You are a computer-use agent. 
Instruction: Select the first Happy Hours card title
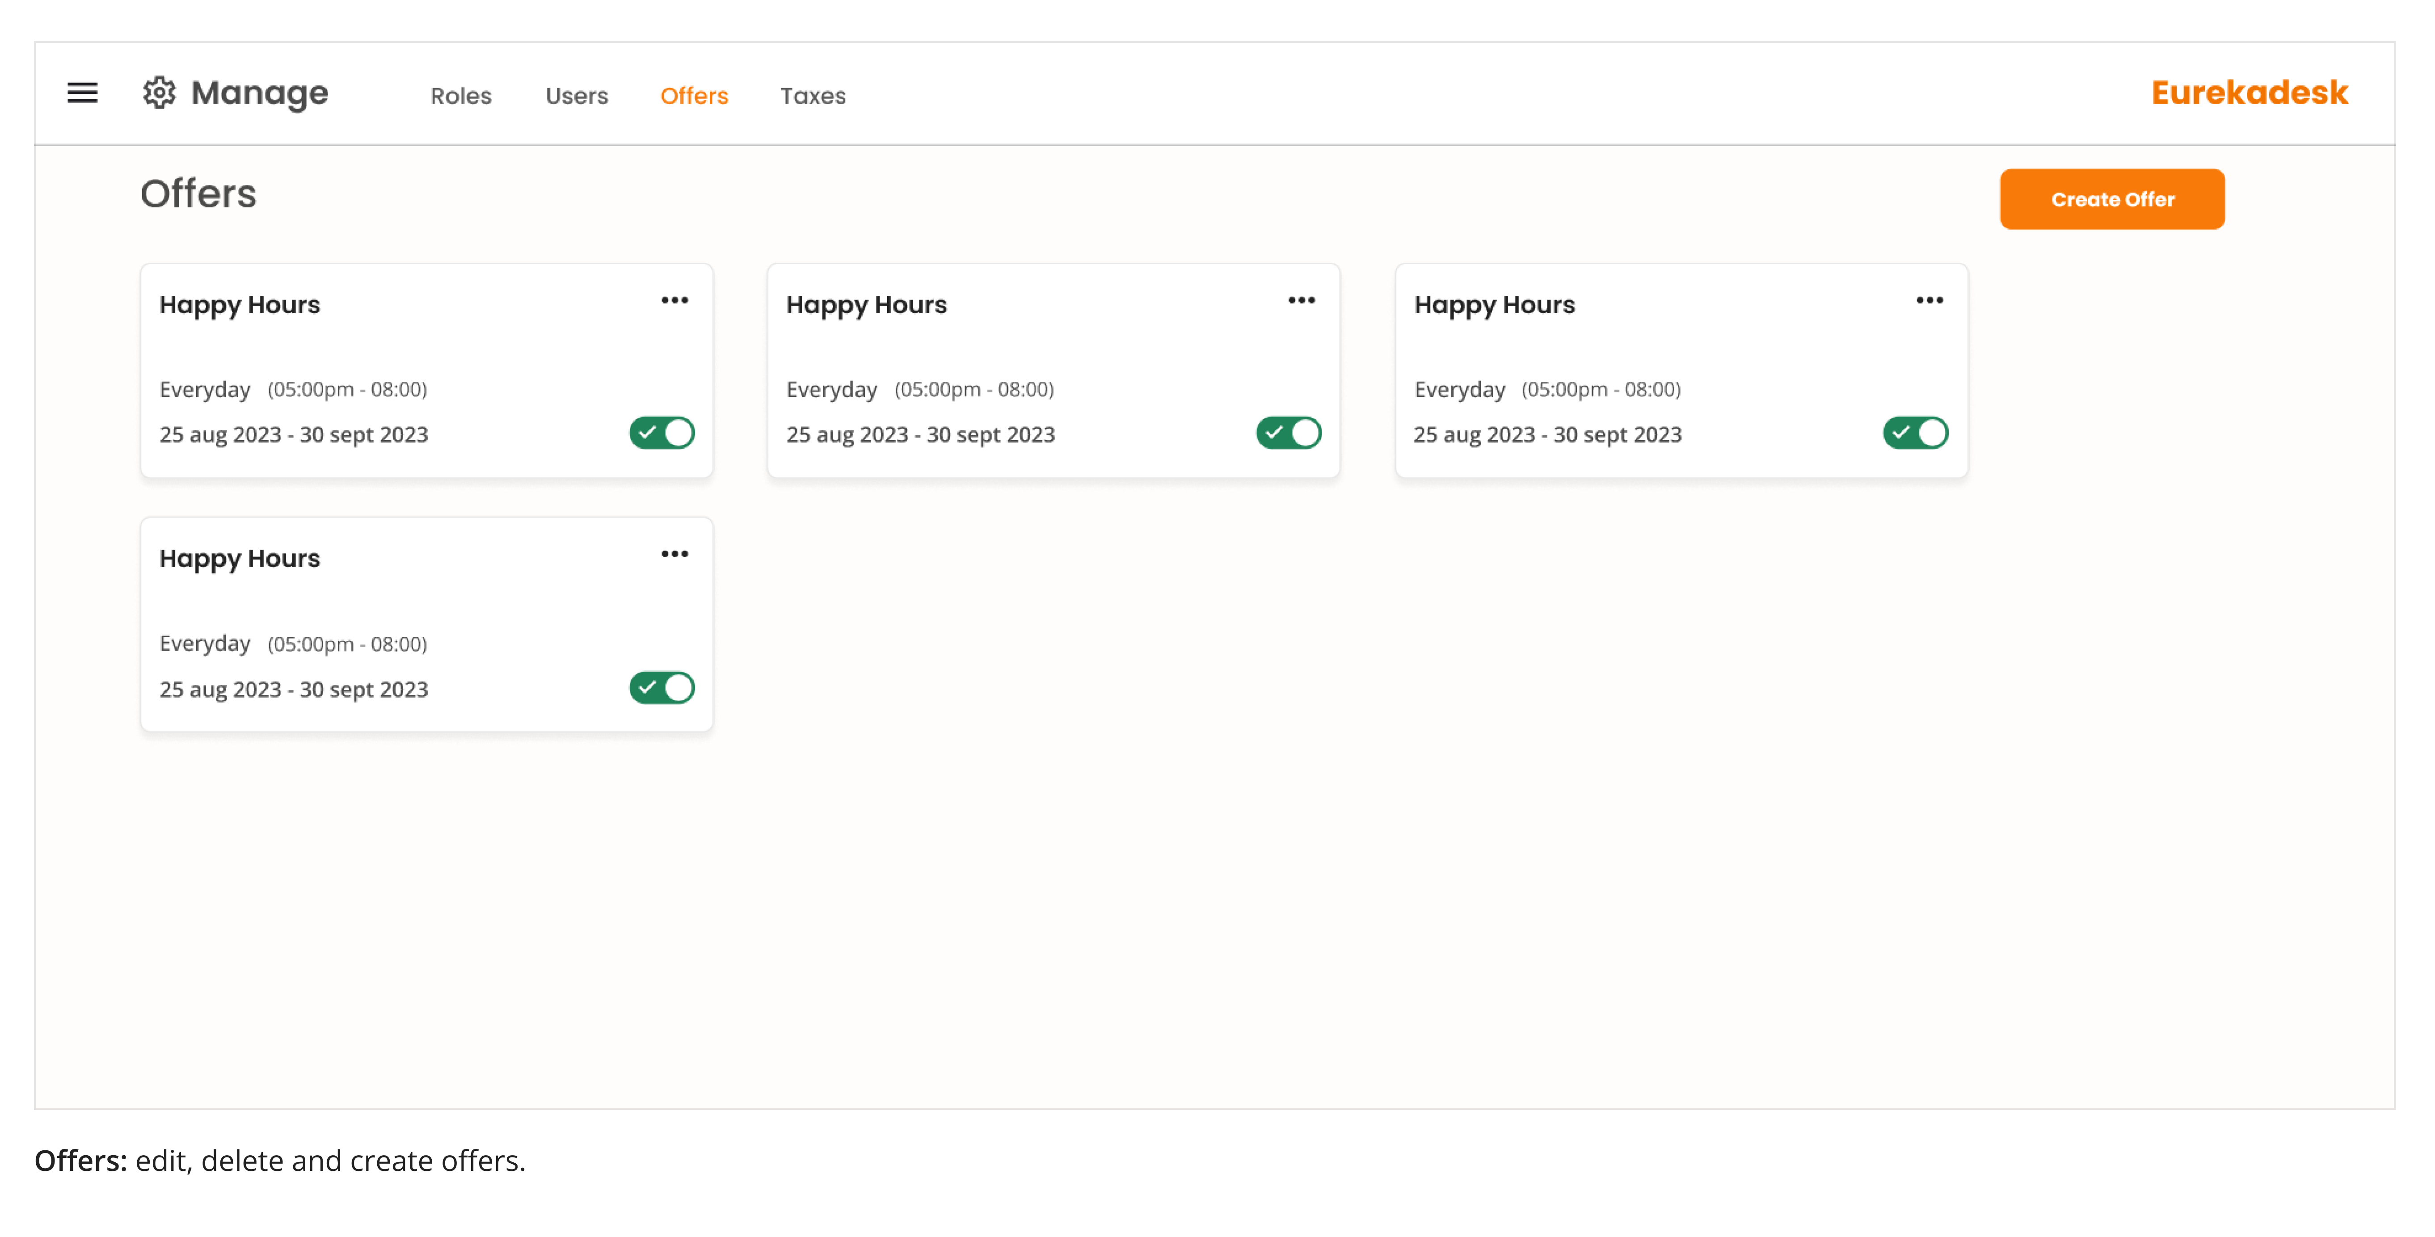(239, 305)
